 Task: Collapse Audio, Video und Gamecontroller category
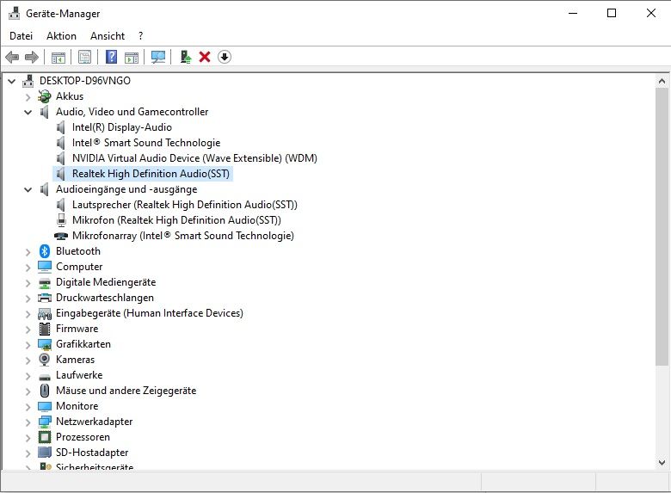28,112
